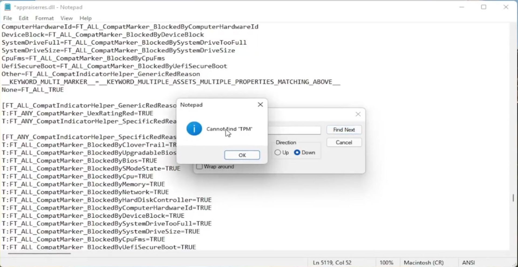Click Cancel in the Find dialog
518x267 pixels.
click(x=344, y=143)
